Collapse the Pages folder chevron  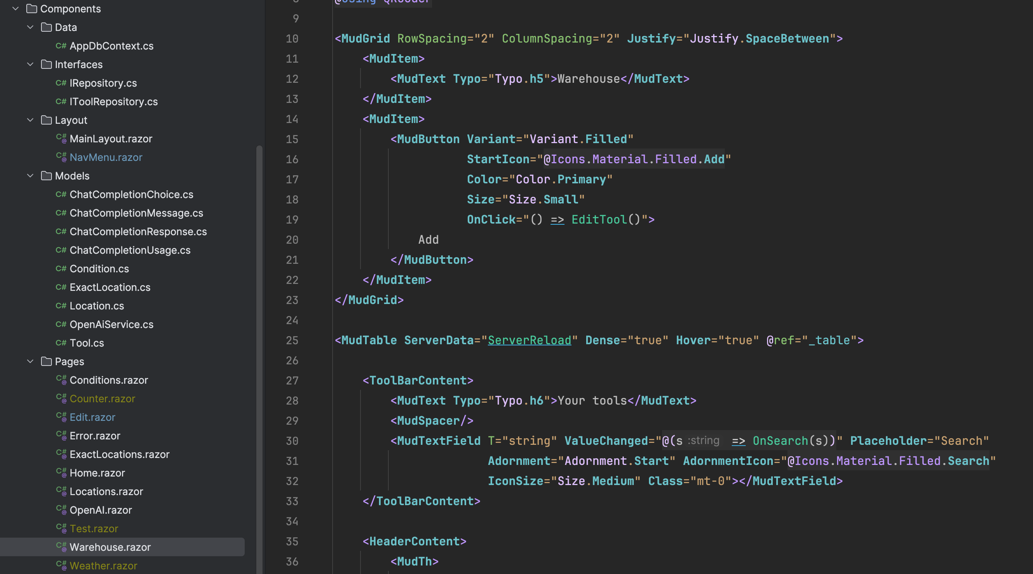(x=30, y=361)
